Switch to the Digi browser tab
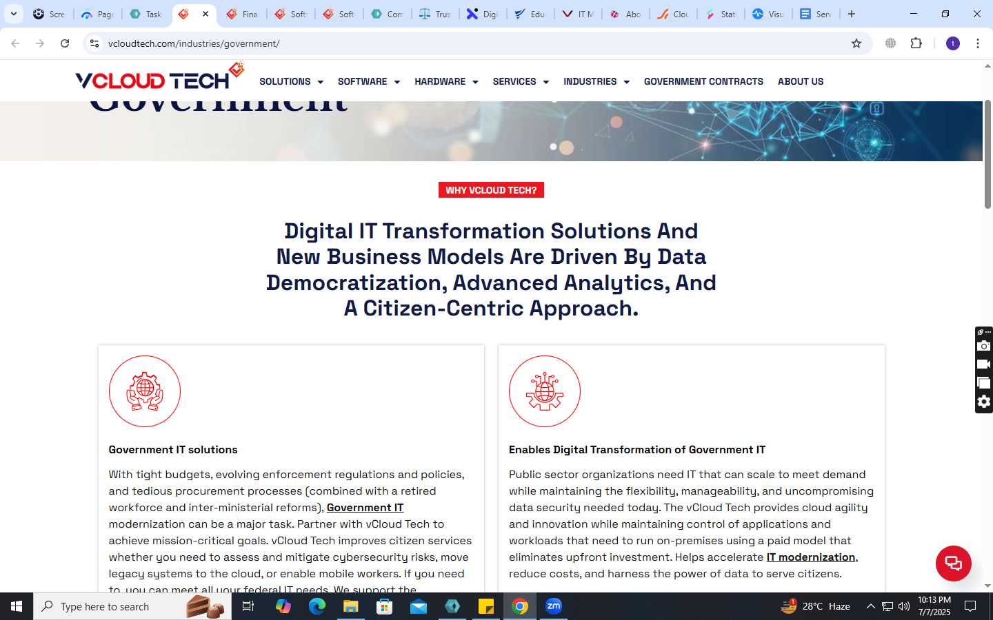The width and height of the screenshot is (993, 620). 483,14
